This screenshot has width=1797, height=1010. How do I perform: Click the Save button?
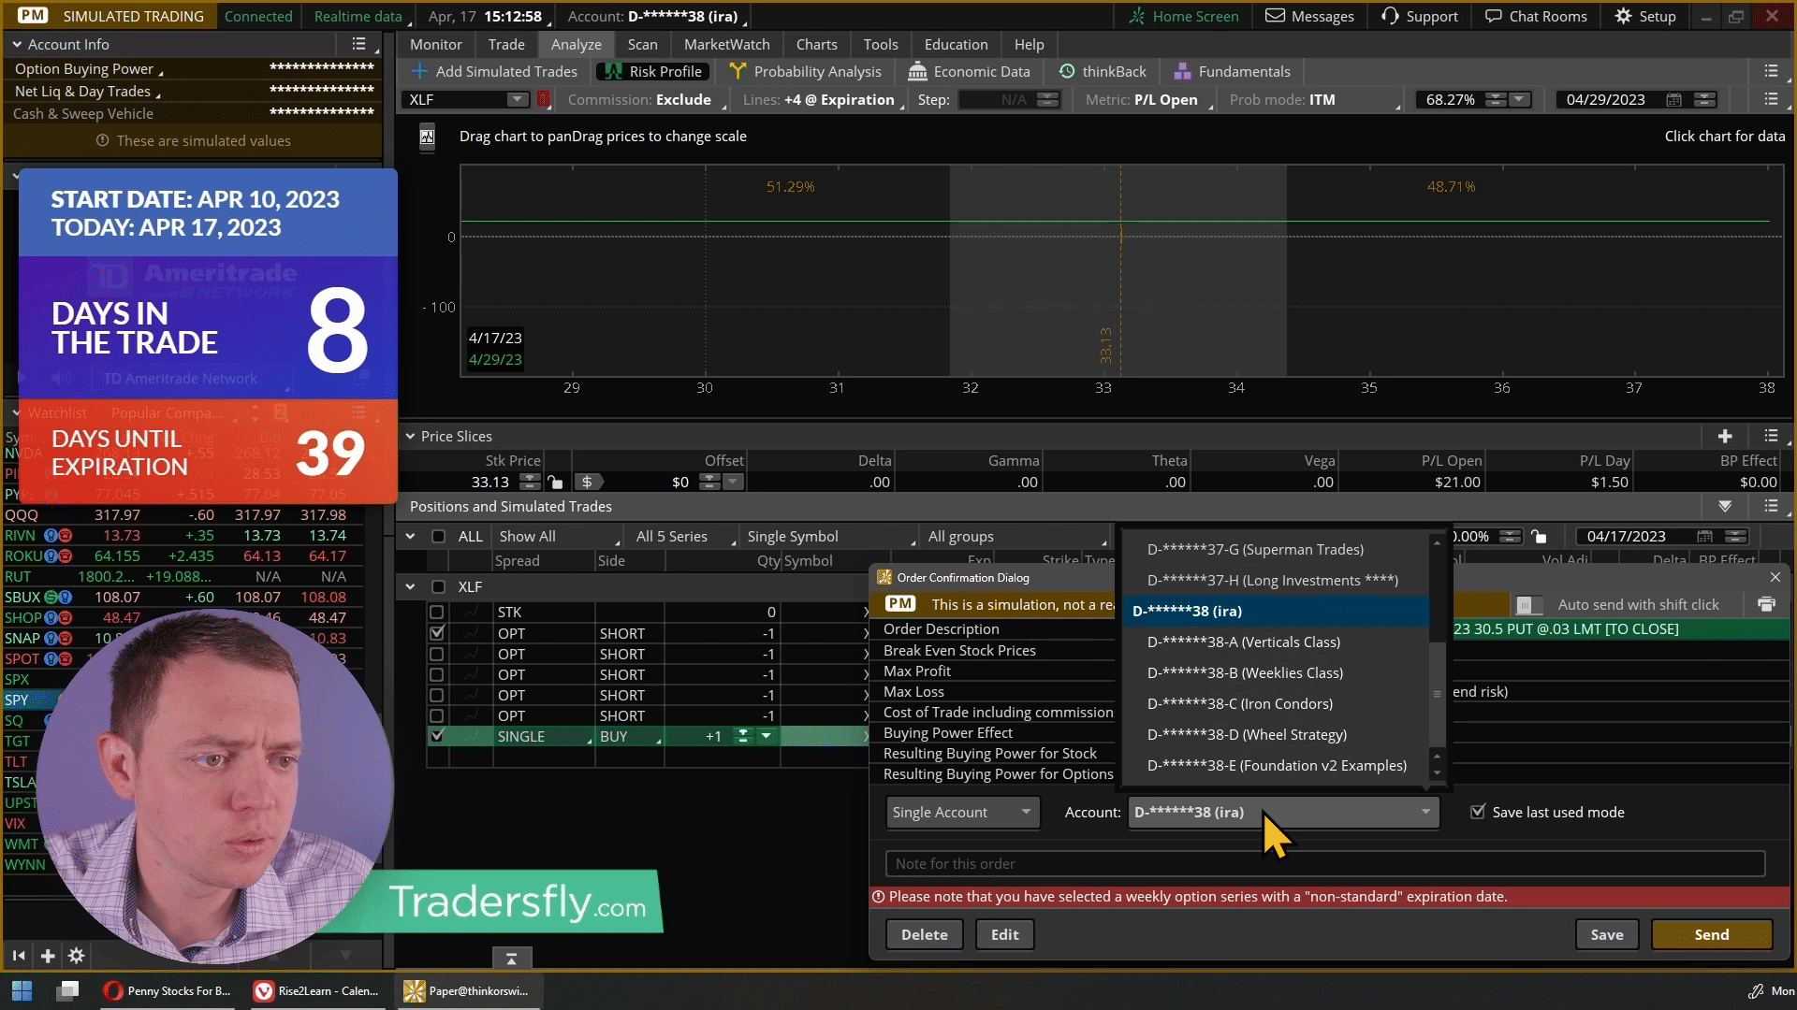1607,934
